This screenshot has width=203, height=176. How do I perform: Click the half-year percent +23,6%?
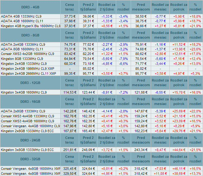tap(195, 49)
